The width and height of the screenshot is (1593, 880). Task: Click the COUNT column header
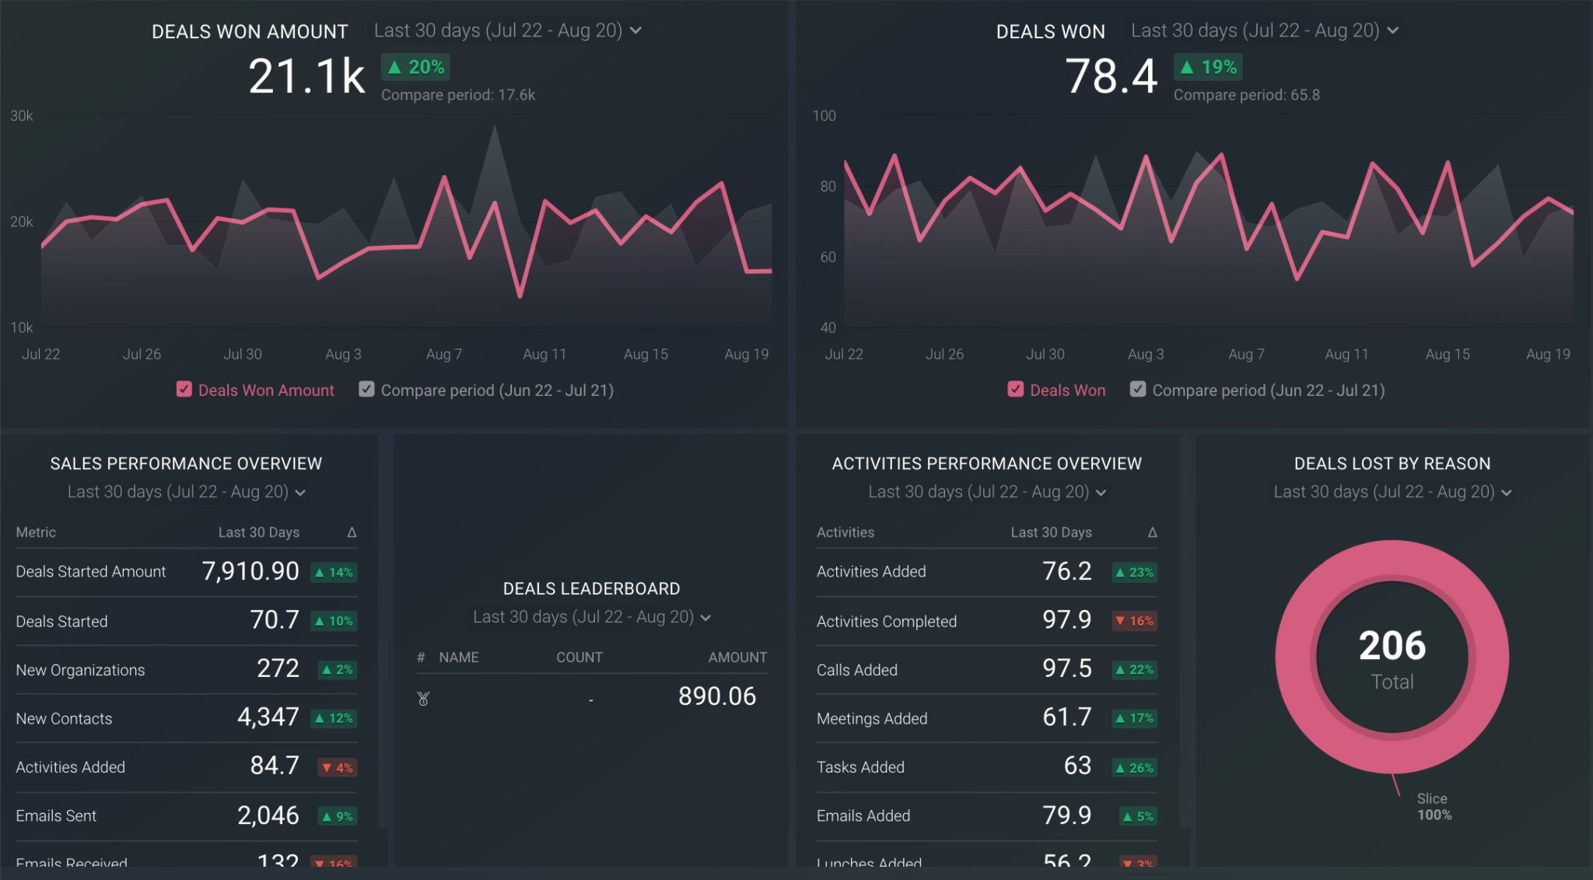pos(579,657)
